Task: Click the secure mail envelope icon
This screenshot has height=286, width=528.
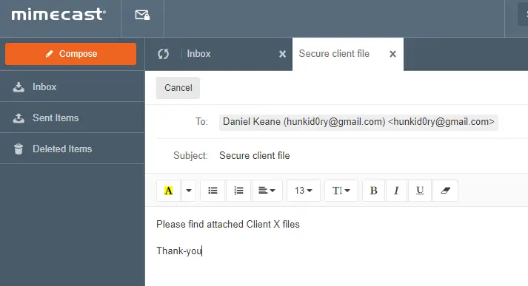Action: point(142,15)
